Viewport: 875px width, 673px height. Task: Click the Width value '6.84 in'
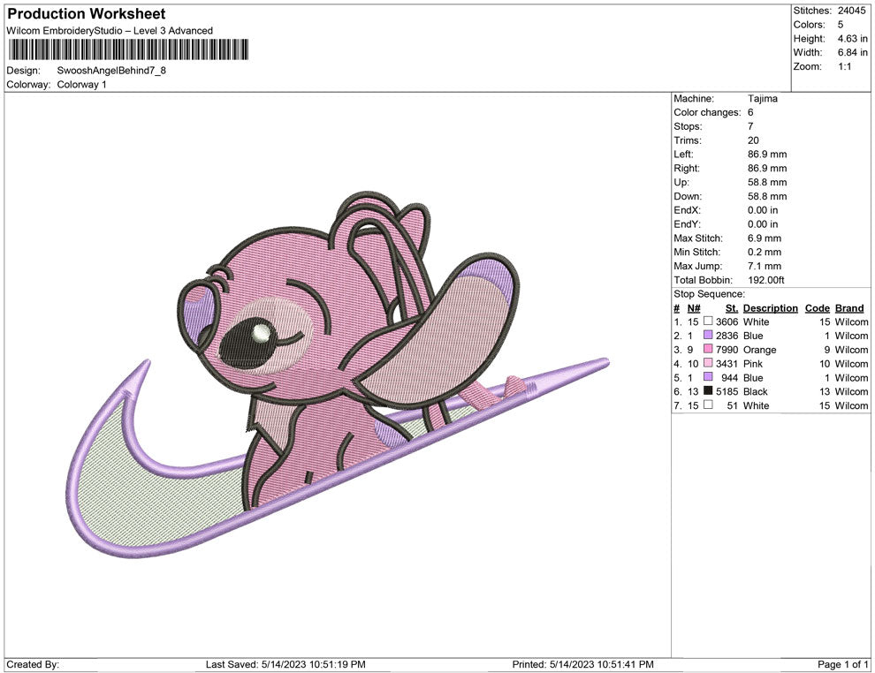point(852,52)
